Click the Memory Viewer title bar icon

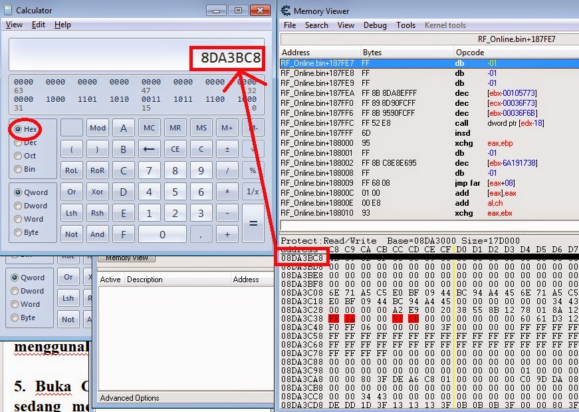tap(285, 11)
